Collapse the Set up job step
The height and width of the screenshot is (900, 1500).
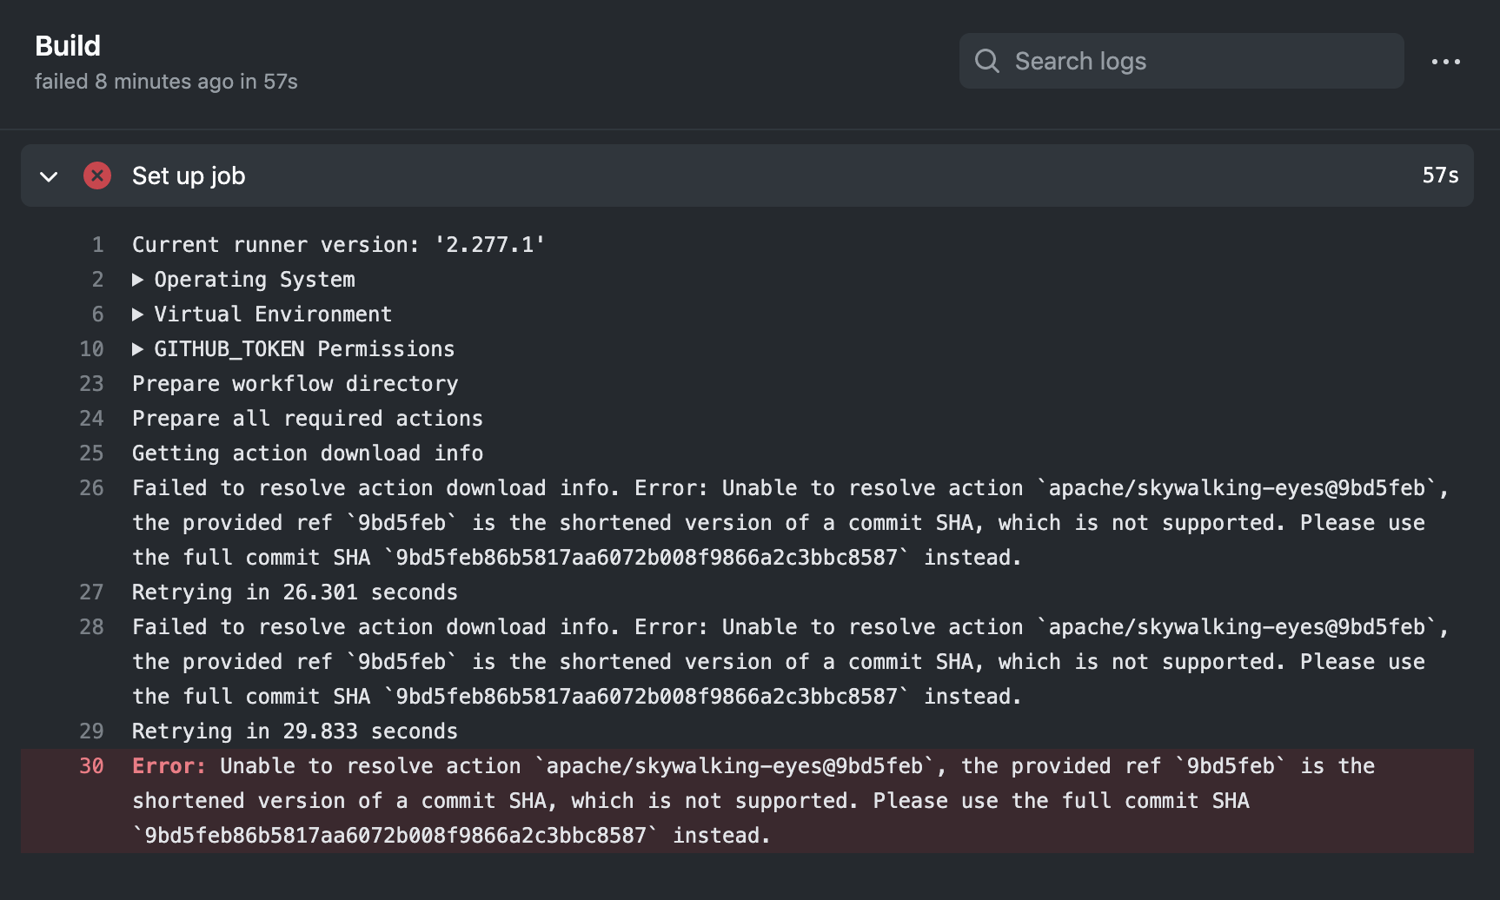[49, 176]
